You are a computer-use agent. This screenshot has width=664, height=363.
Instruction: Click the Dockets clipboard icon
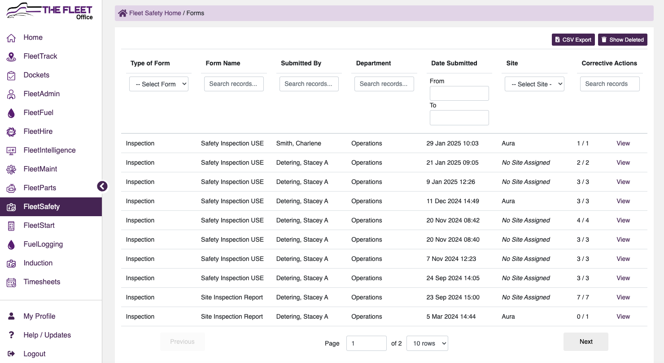click(12, 75)
